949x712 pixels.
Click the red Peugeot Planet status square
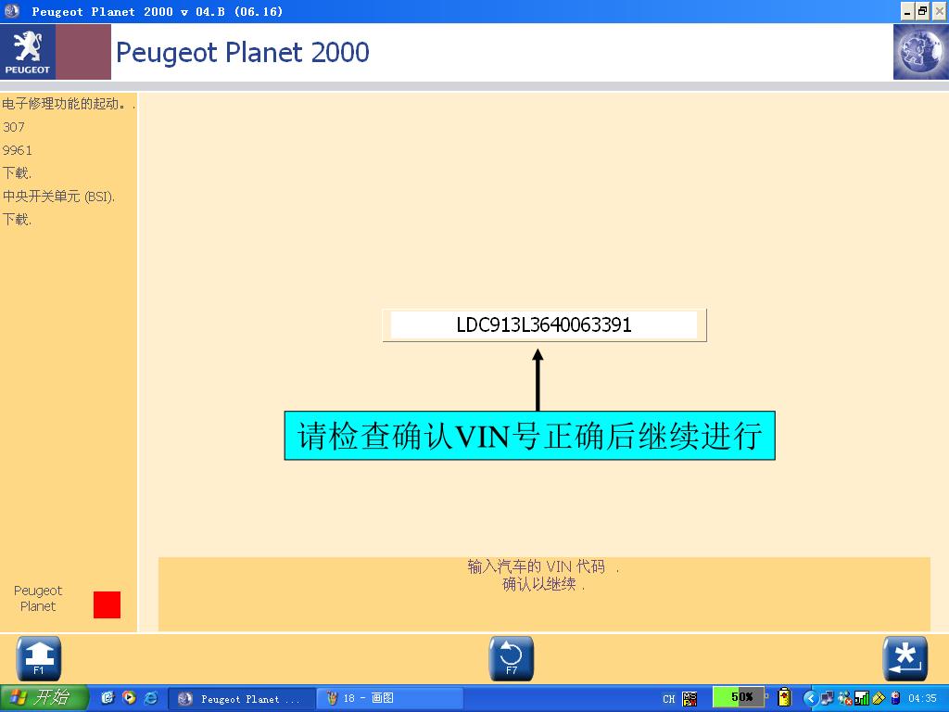(108, 604)
